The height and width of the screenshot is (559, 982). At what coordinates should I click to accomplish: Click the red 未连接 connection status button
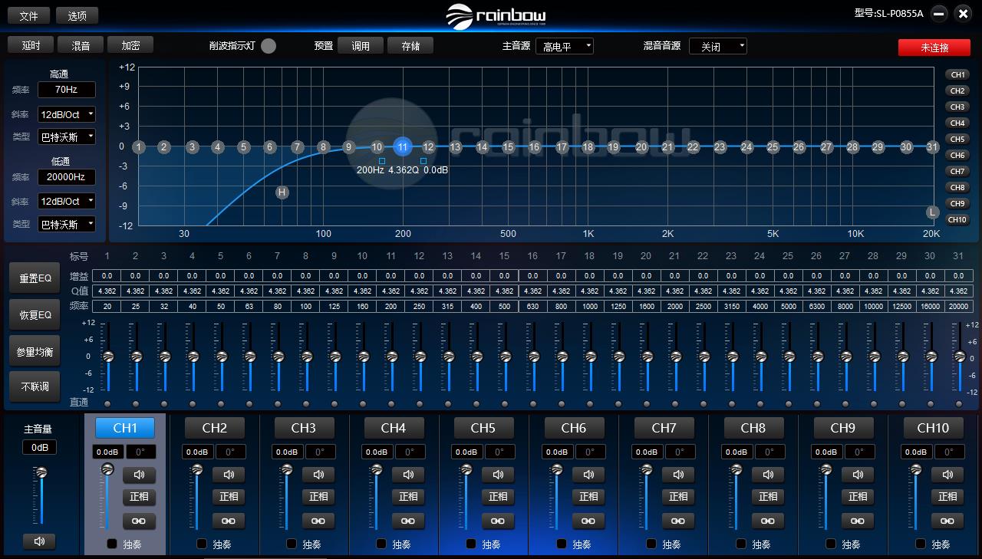[x=934, y=48]
